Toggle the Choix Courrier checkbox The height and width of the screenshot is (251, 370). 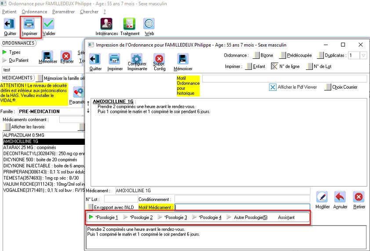[328, 87]
